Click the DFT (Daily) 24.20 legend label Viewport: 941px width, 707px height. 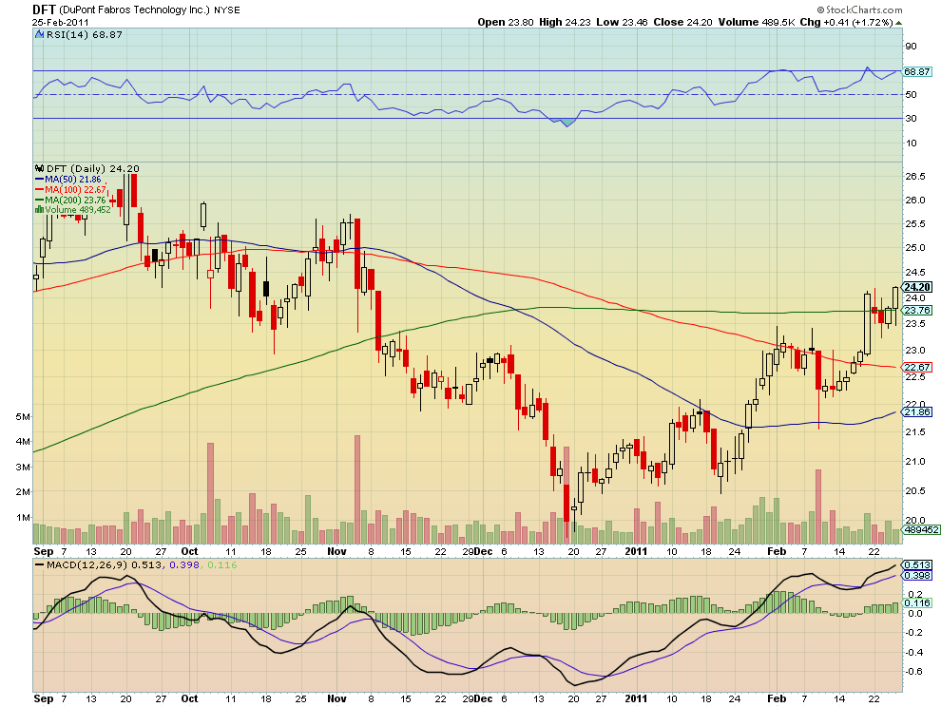[x=93, y=168]
